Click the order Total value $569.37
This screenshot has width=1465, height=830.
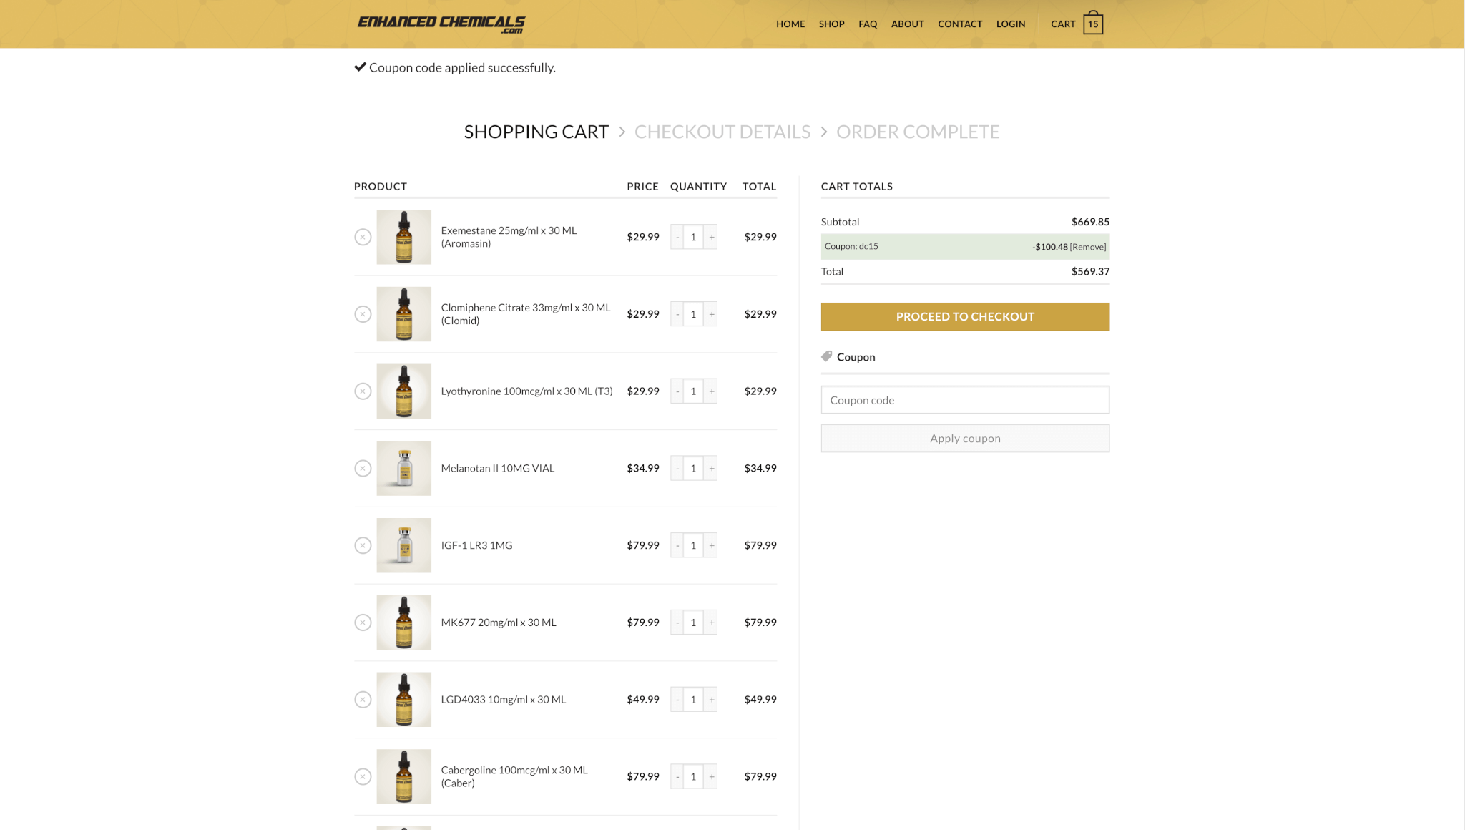(x=1090, y=271)
